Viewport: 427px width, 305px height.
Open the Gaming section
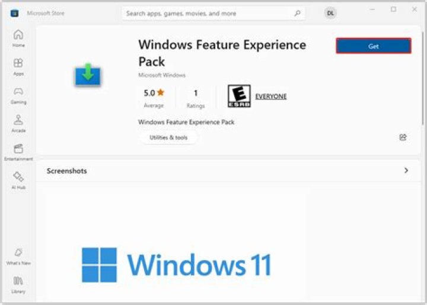[18, 95]
